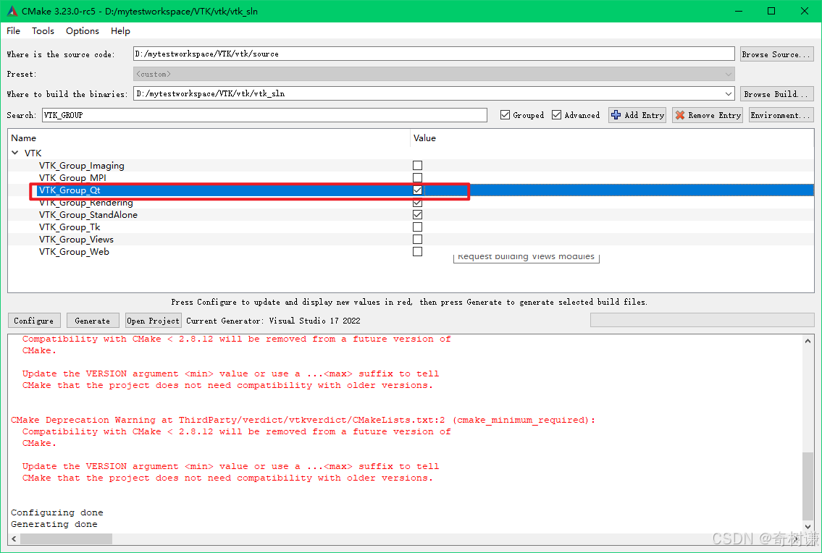Click the Configure button
Screen dimensions: 822x553
[x=34, y=320]
